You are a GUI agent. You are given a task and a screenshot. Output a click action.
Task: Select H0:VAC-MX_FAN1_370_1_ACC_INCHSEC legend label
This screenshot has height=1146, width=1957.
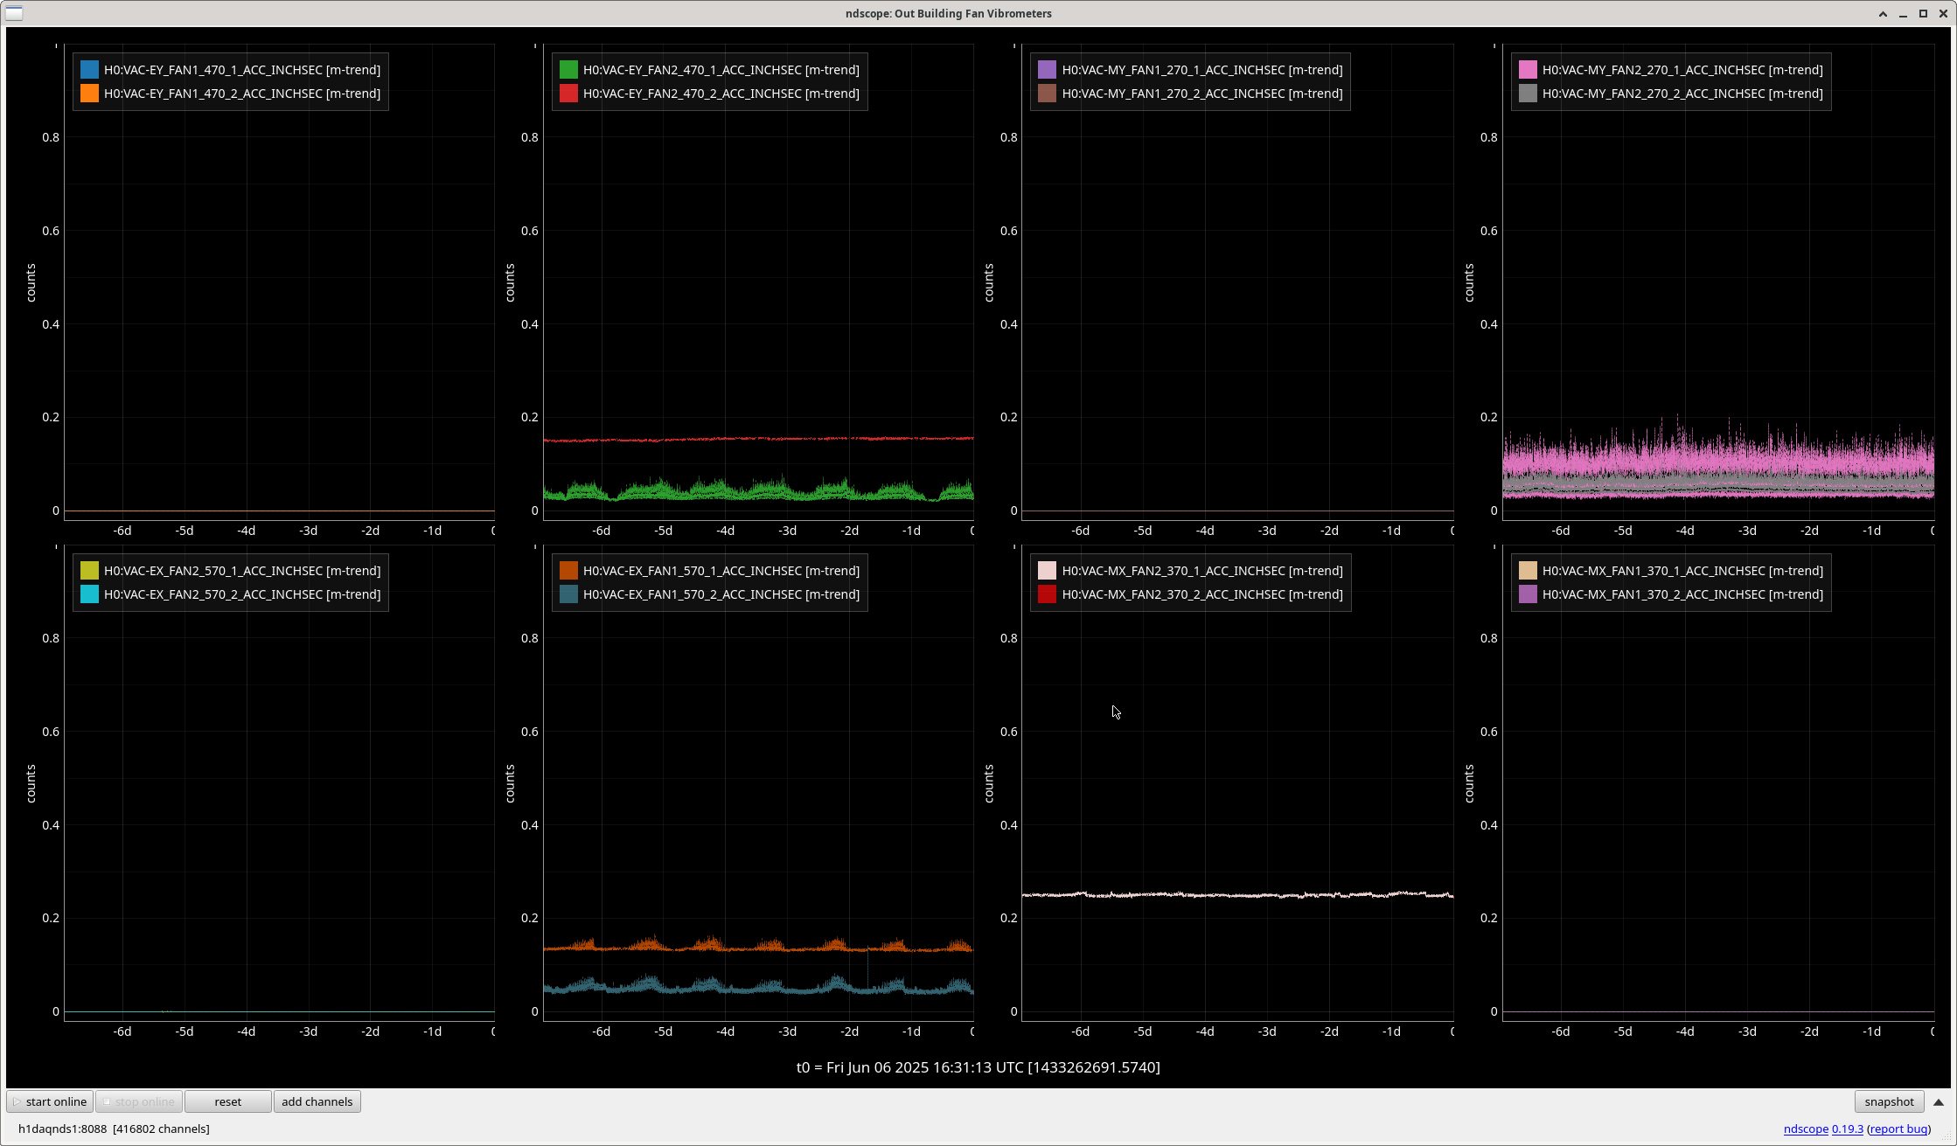(1682, 571)
